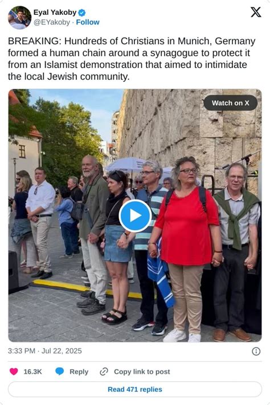This screenshot has width=270, height=405.
Task: Click the reply speech bubble icon
Action: click(59, 371)
